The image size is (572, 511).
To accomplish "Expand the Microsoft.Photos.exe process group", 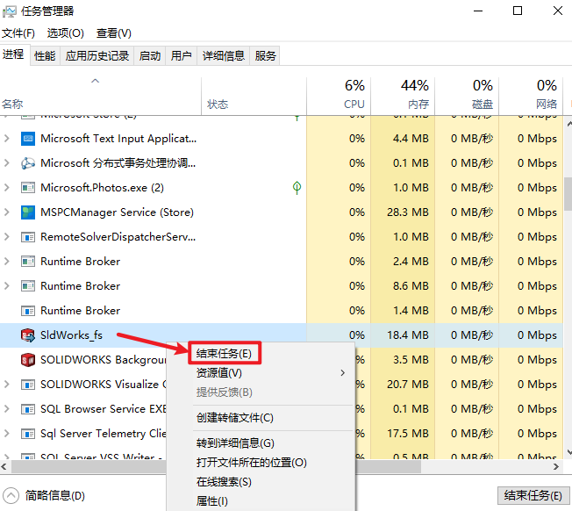I will coord(7,187).
